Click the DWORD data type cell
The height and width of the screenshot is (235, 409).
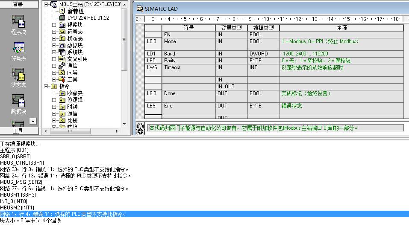[263, 54]
